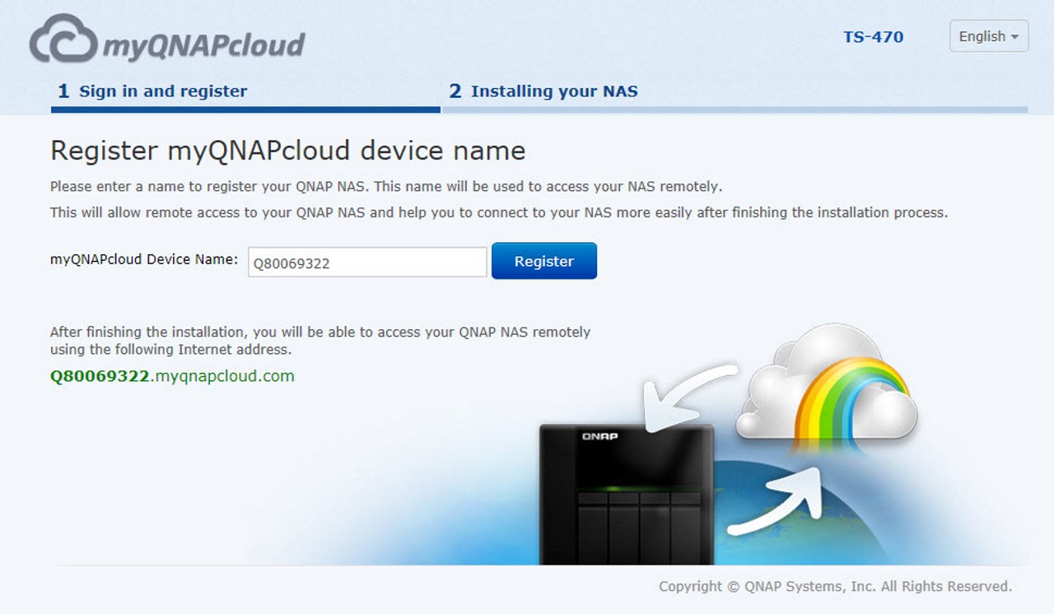The height and width of the screenshot is (614, 1054).
Task: Select the Installing your NAS step
Action: 543,91
